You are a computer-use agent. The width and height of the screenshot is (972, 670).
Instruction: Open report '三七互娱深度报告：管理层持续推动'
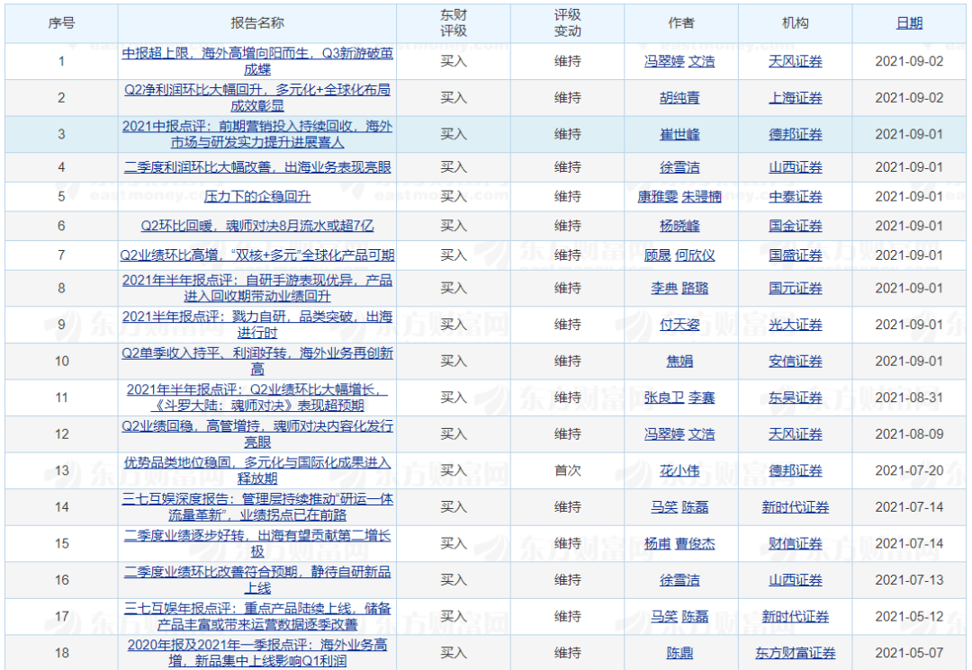[257, 507]
